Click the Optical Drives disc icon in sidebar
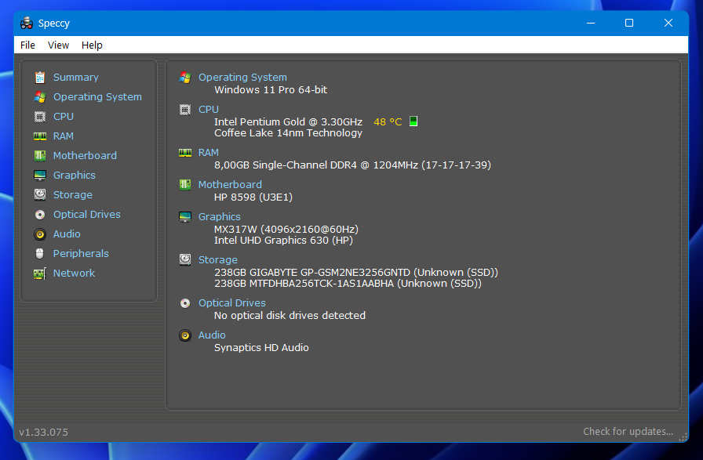The image size is (703, 460). point(40,215)
